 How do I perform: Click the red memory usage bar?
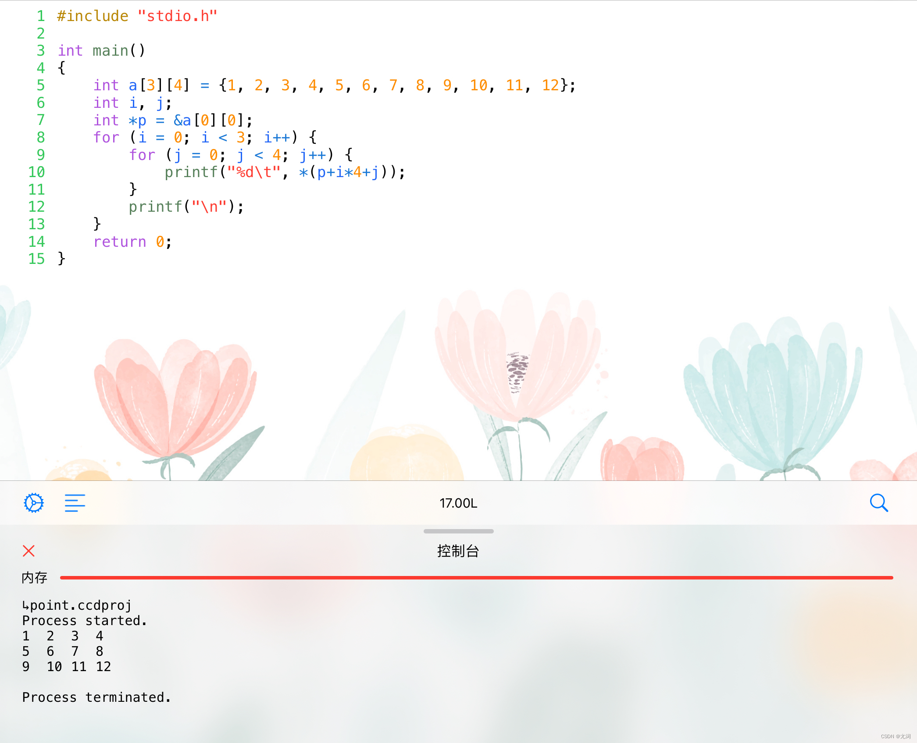[476, 578]
